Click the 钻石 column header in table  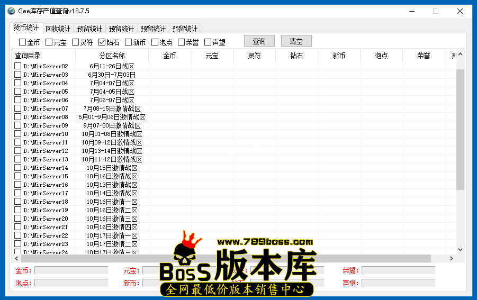(296, 56)
